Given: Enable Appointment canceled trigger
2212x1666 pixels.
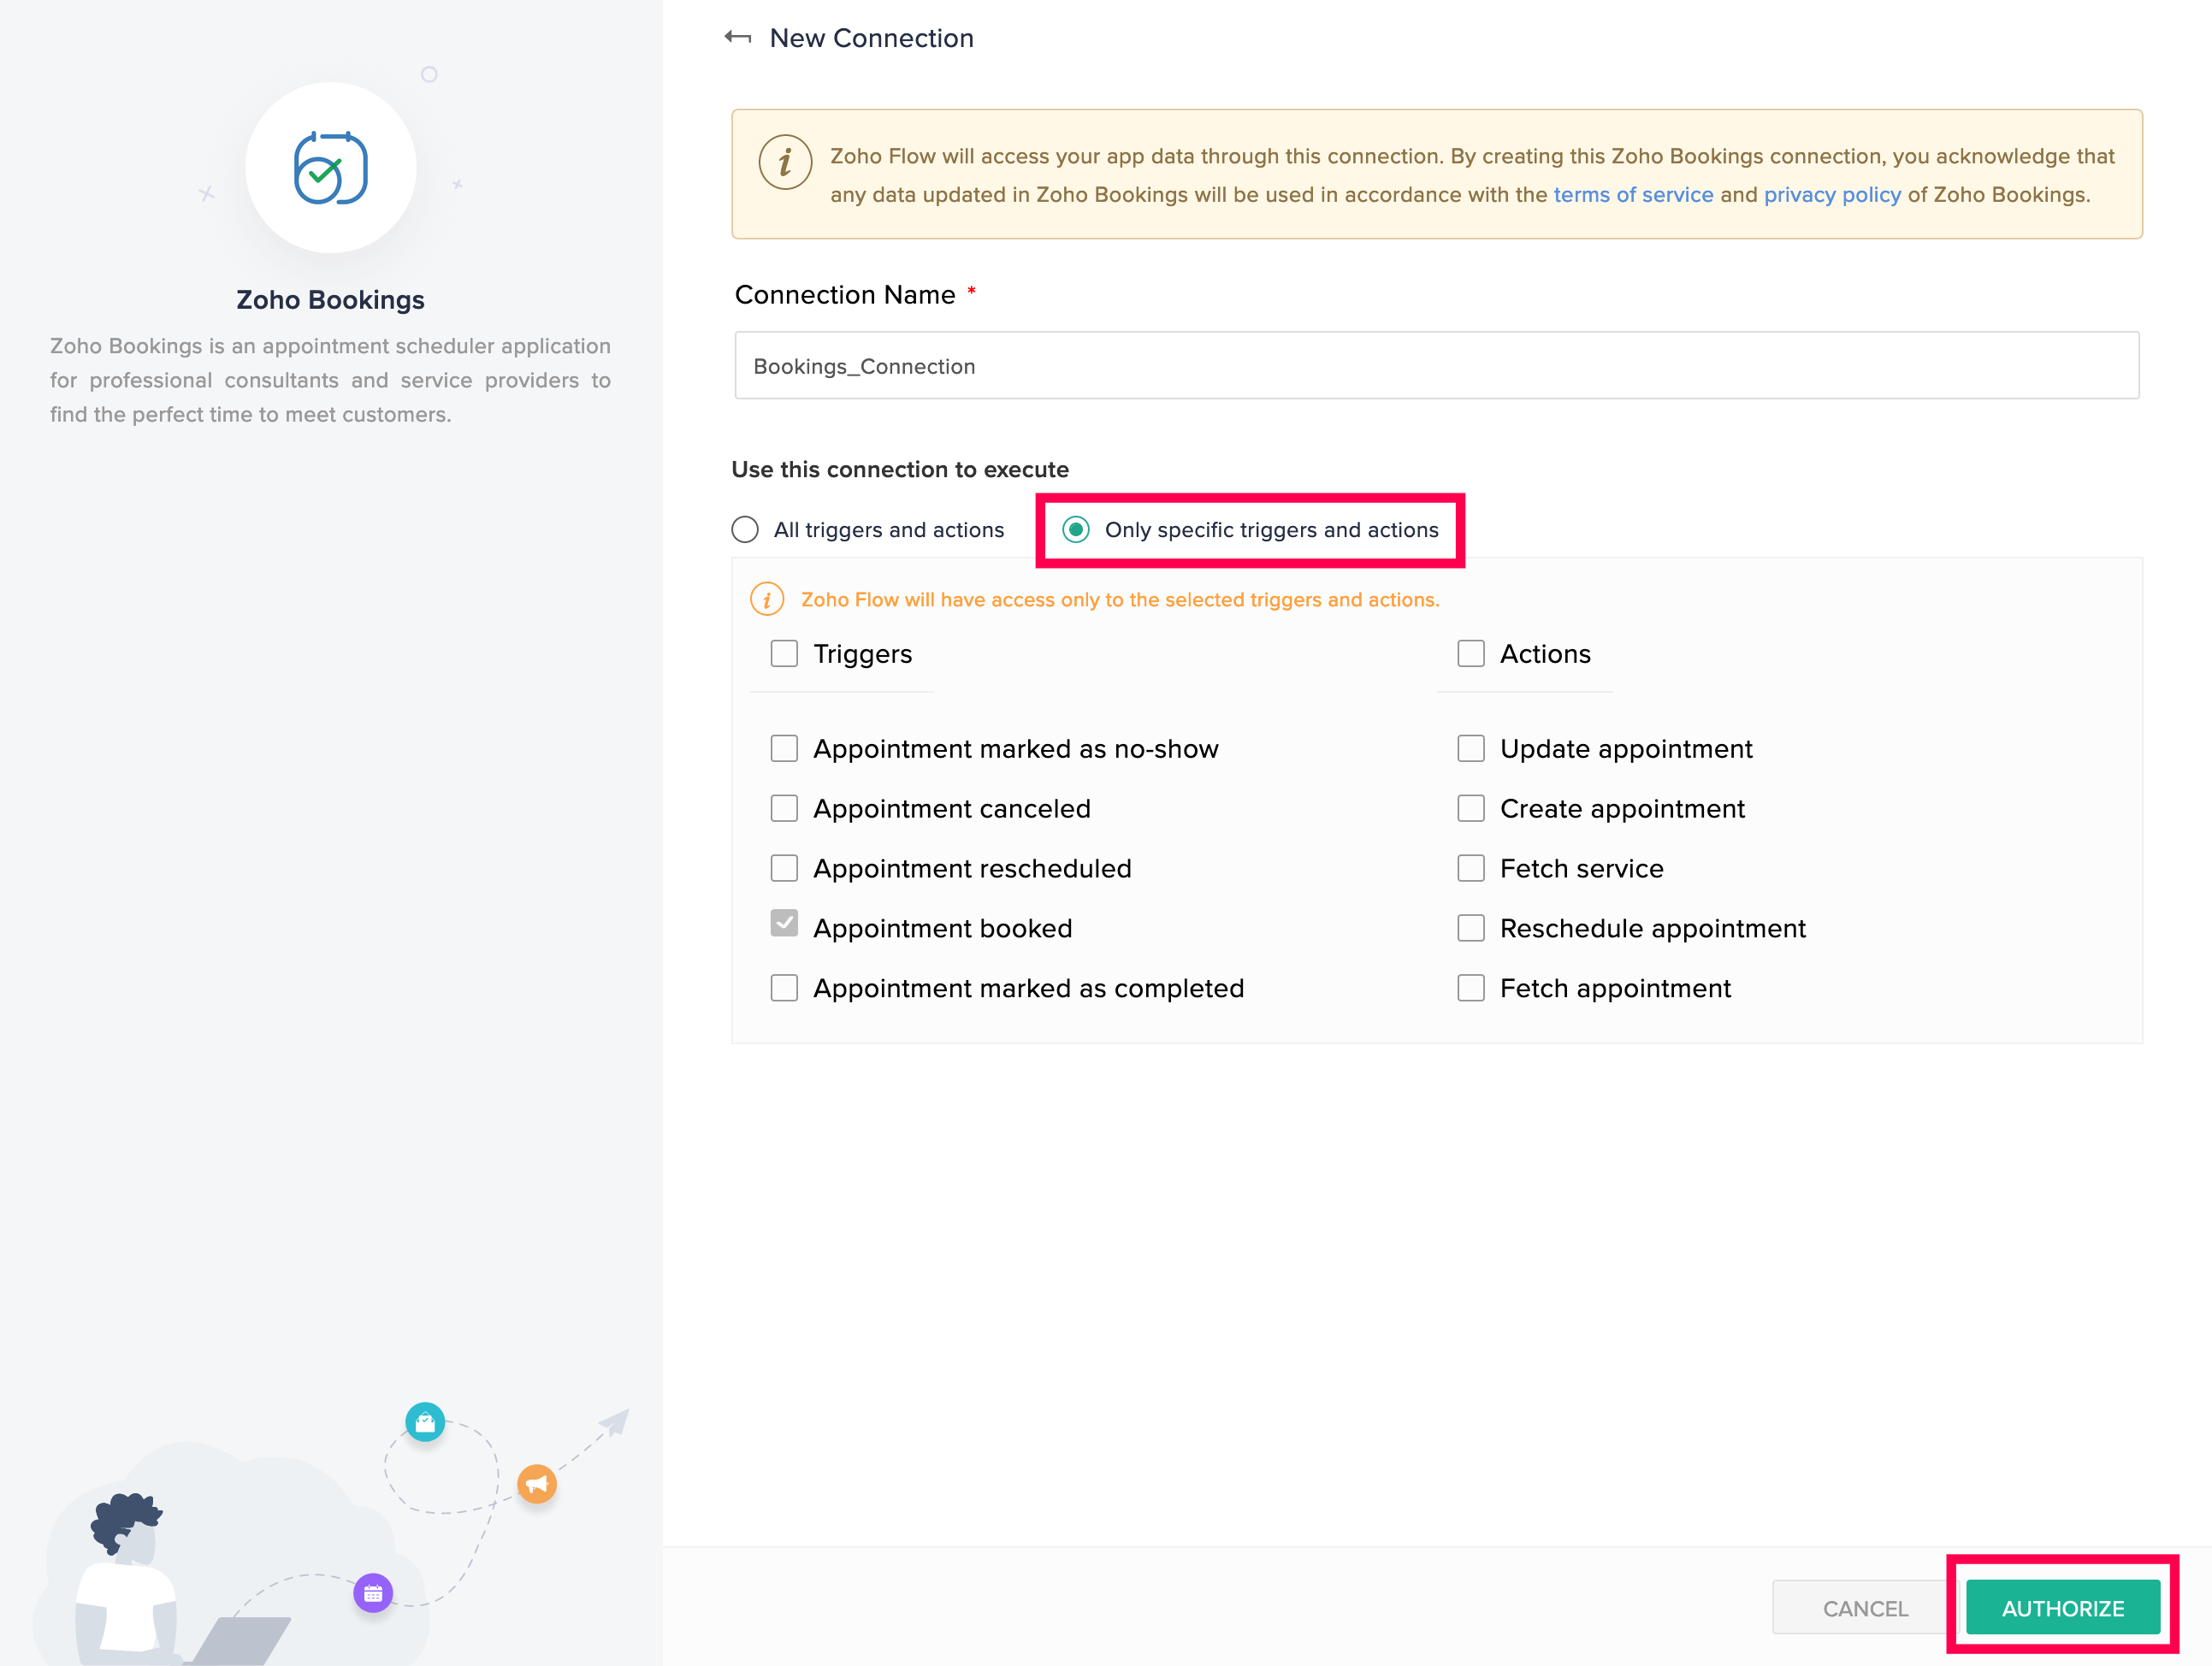Looking at the screenshot, I should pyautogui.click(x=784, y=808).
